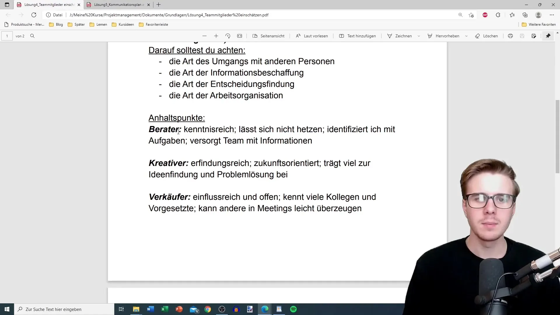Image resolution: width=560 pixels, height=315 pixels.
Task: Open Mail app from taskbar
Action: [194, 309]
